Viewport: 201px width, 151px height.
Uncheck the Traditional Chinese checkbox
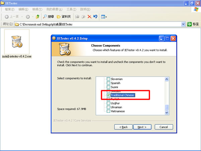(108, 95)
